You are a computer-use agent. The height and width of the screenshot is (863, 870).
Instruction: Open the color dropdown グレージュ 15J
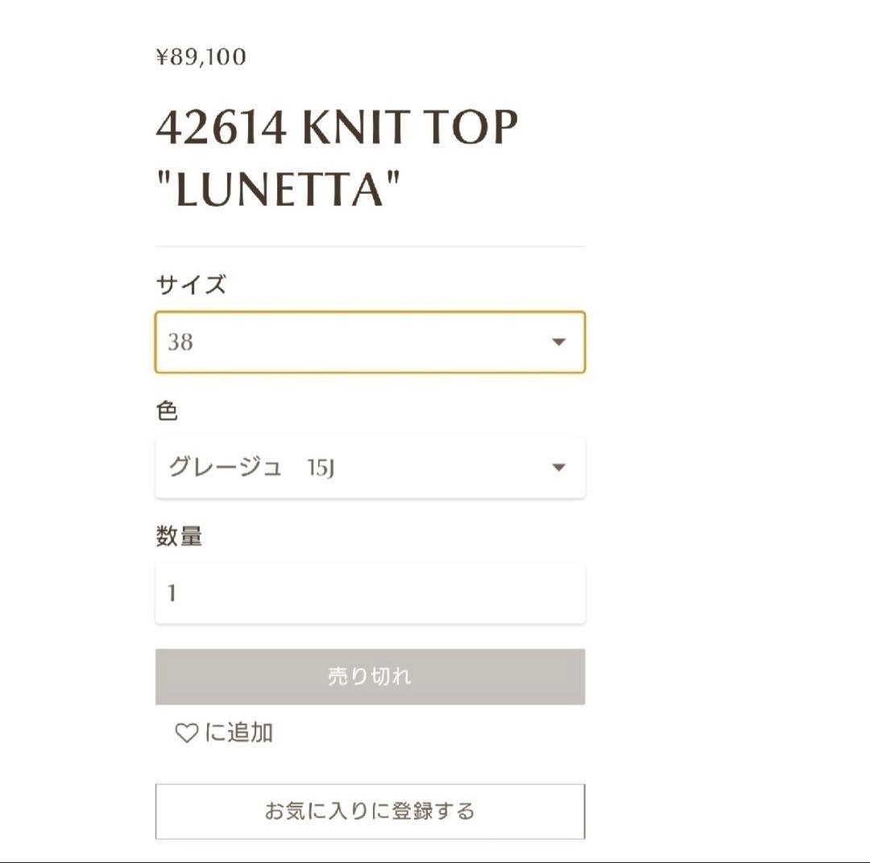pyautogui.click(x=370, y=467)
